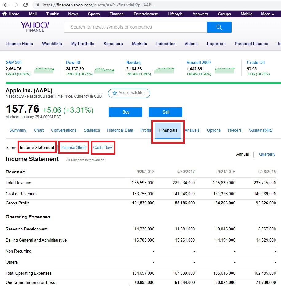Select Annual reporting period
This screenshot has width=281, height=286.
(243, 154)
